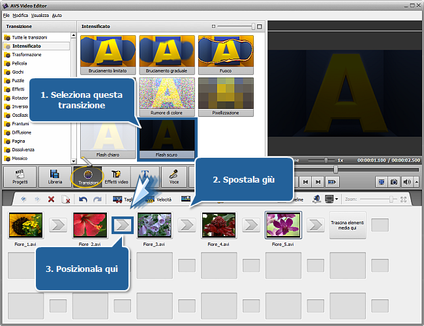Take a snapshot with the camera icon
Viewport: 424px width, 326px height.
coord(395,181)
